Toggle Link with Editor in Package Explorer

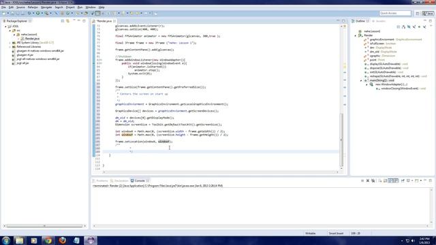pos(67,21)
